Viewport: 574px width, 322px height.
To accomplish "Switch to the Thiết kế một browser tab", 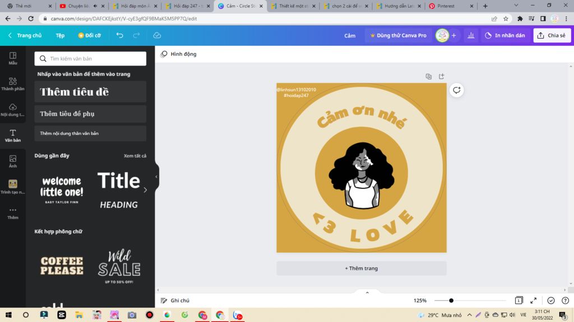I will [292, 6].
